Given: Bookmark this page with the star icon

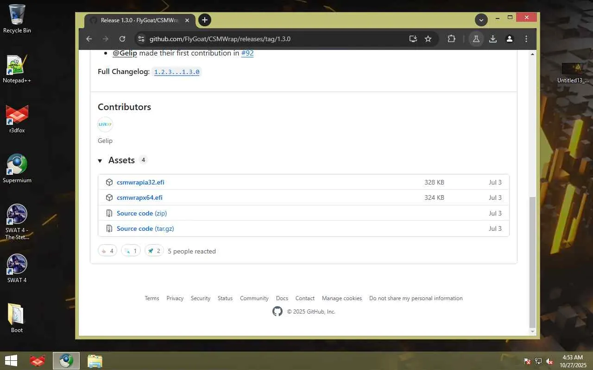Looking at the screenshot, I should [x=428, y=39].
